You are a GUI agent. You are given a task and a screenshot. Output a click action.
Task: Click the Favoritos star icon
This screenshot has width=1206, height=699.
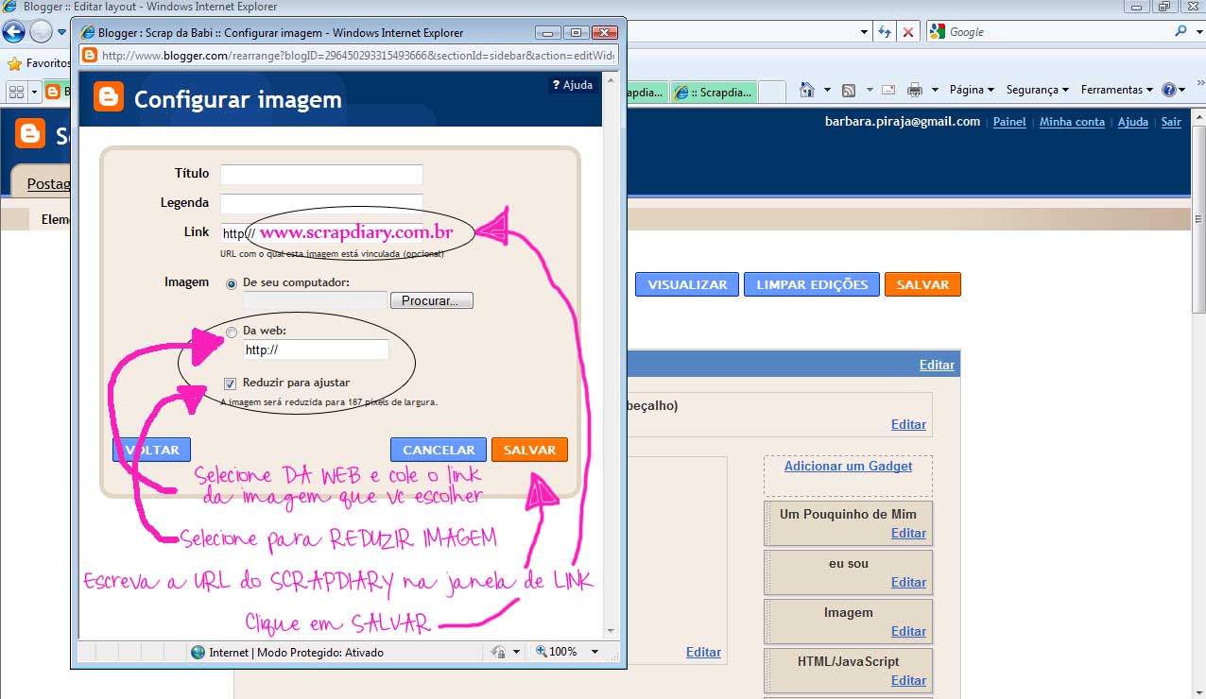pyautogui.click(x=14, y=63)
